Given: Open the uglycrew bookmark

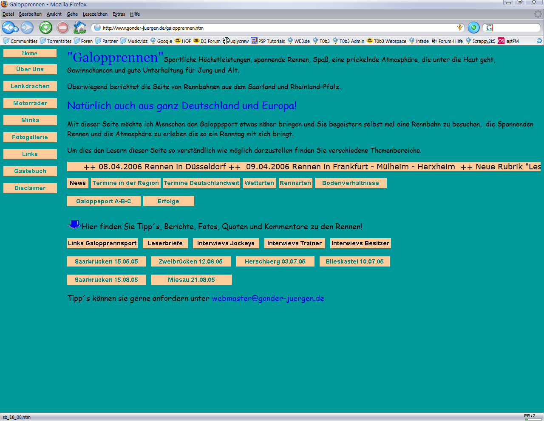Looking at the screenshot, I should click(x=236, y=41).
